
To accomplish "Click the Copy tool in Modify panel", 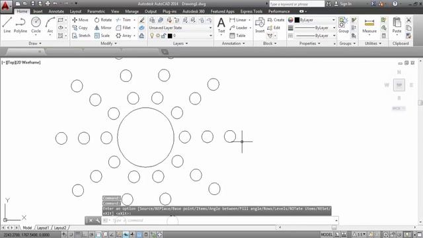I will (80, 28).
